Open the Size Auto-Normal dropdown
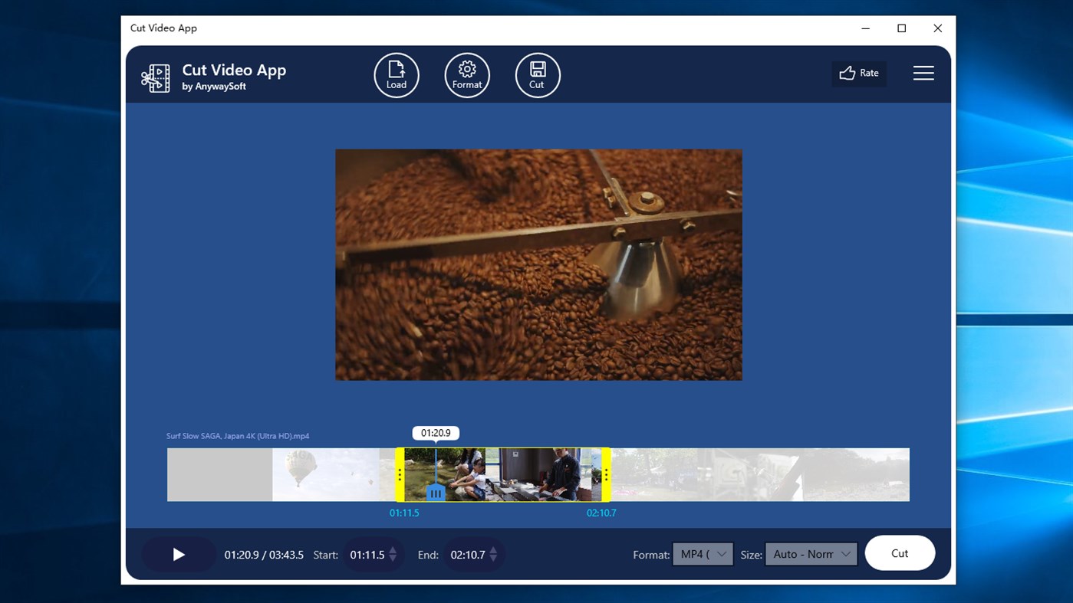Viewport: 1073px width, 603px height. [811, 553]
